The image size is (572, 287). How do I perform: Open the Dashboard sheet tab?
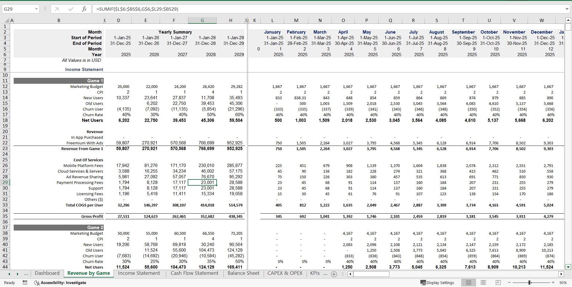coord(47,273)
